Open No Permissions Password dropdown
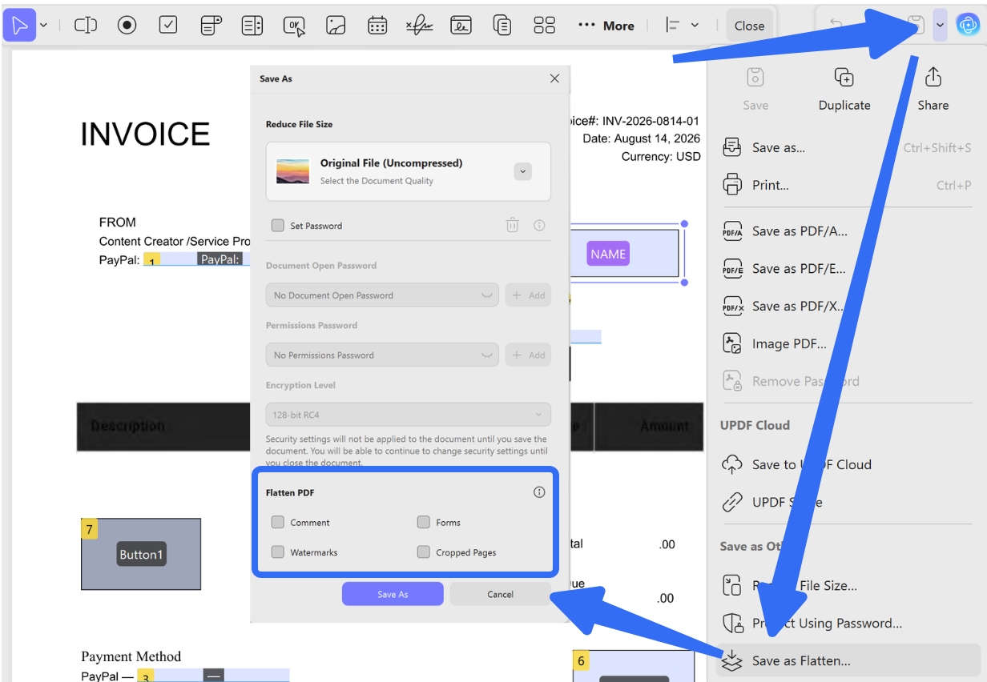The height and width of the screenshot is (682, 987). (x=382, y=355)
